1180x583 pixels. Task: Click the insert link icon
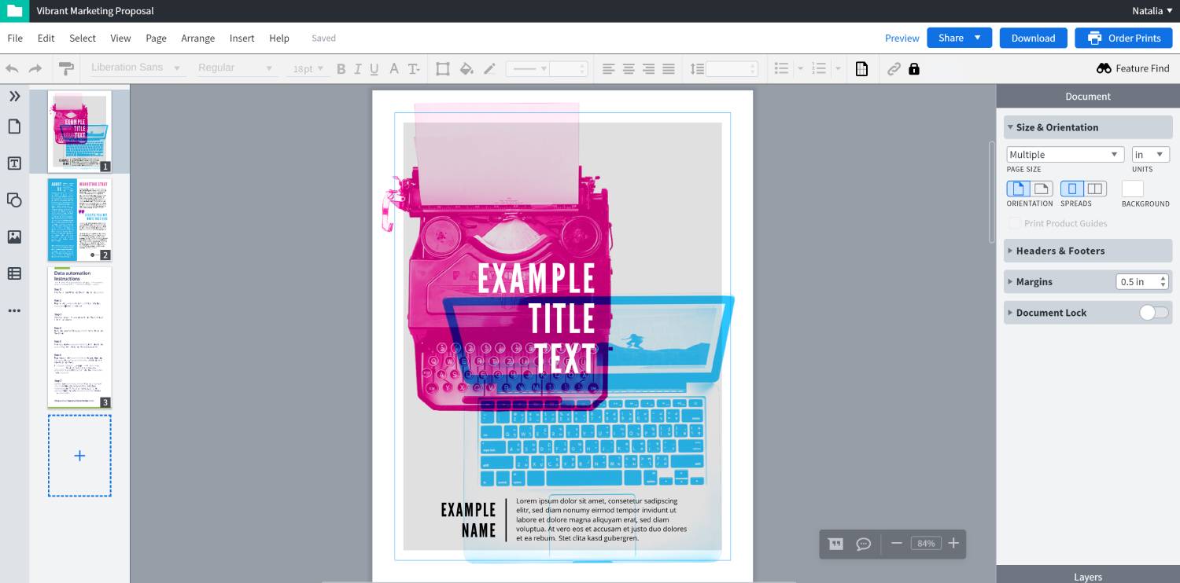pos(894,69)
